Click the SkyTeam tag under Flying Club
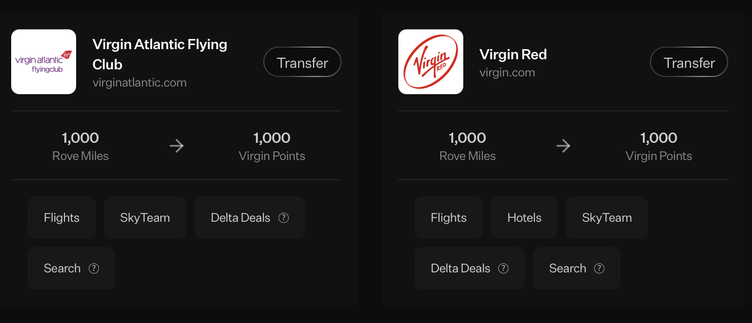Screen dimensions: 752x323 [145, 217]
